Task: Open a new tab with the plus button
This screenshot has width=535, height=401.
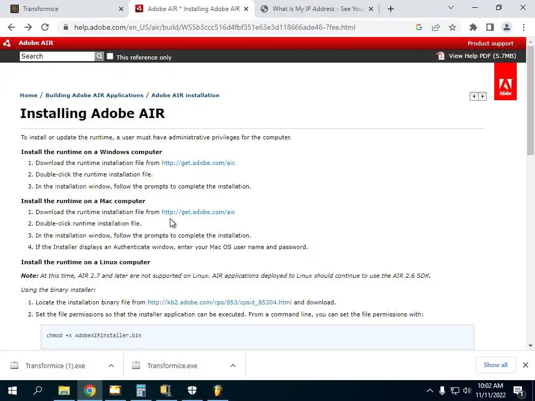Action: [x=391, y=9]
